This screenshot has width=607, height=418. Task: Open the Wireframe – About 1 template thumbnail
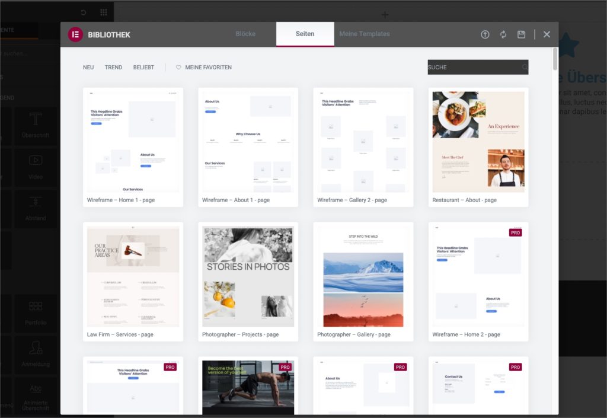[x=248, y=142]
